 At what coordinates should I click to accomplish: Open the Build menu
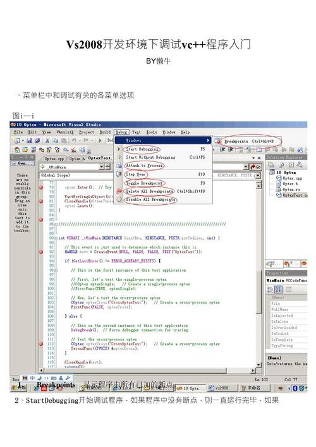104,132
